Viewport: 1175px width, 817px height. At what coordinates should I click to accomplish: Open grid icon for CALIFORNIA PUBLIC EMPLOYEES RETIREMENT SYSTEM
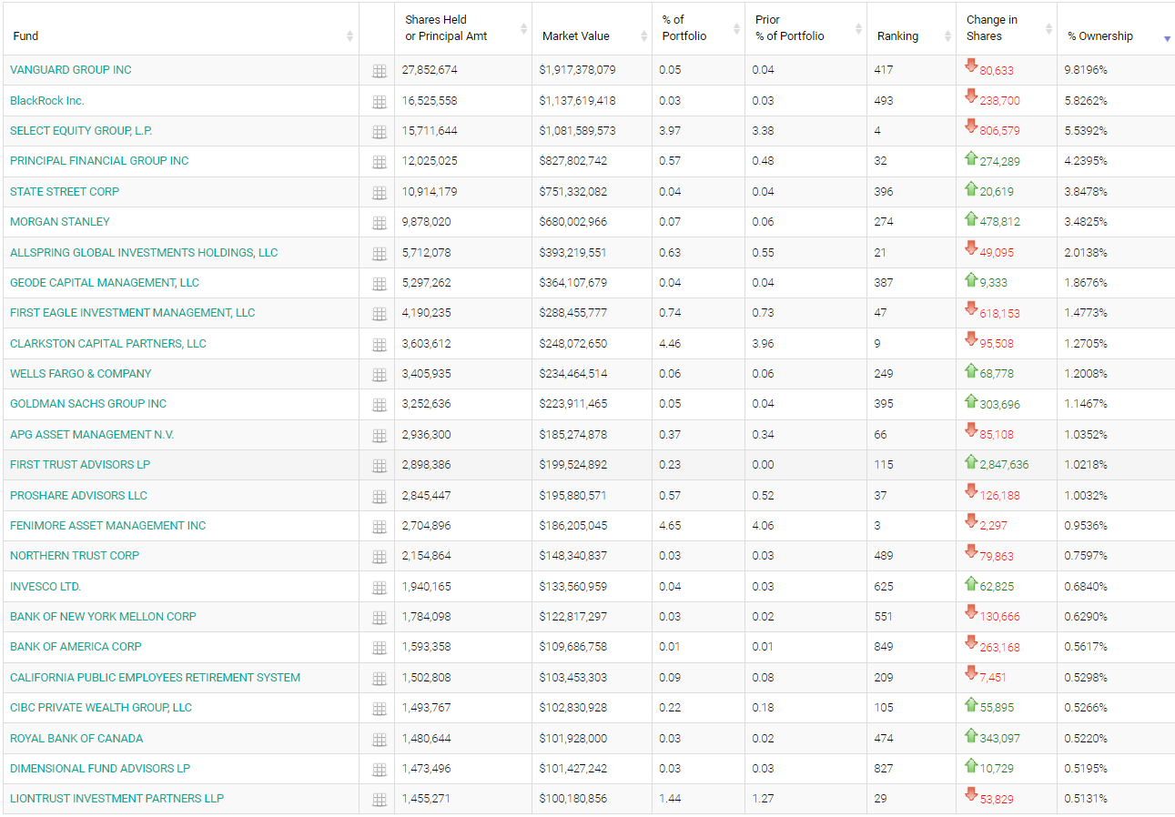(380, 679)
